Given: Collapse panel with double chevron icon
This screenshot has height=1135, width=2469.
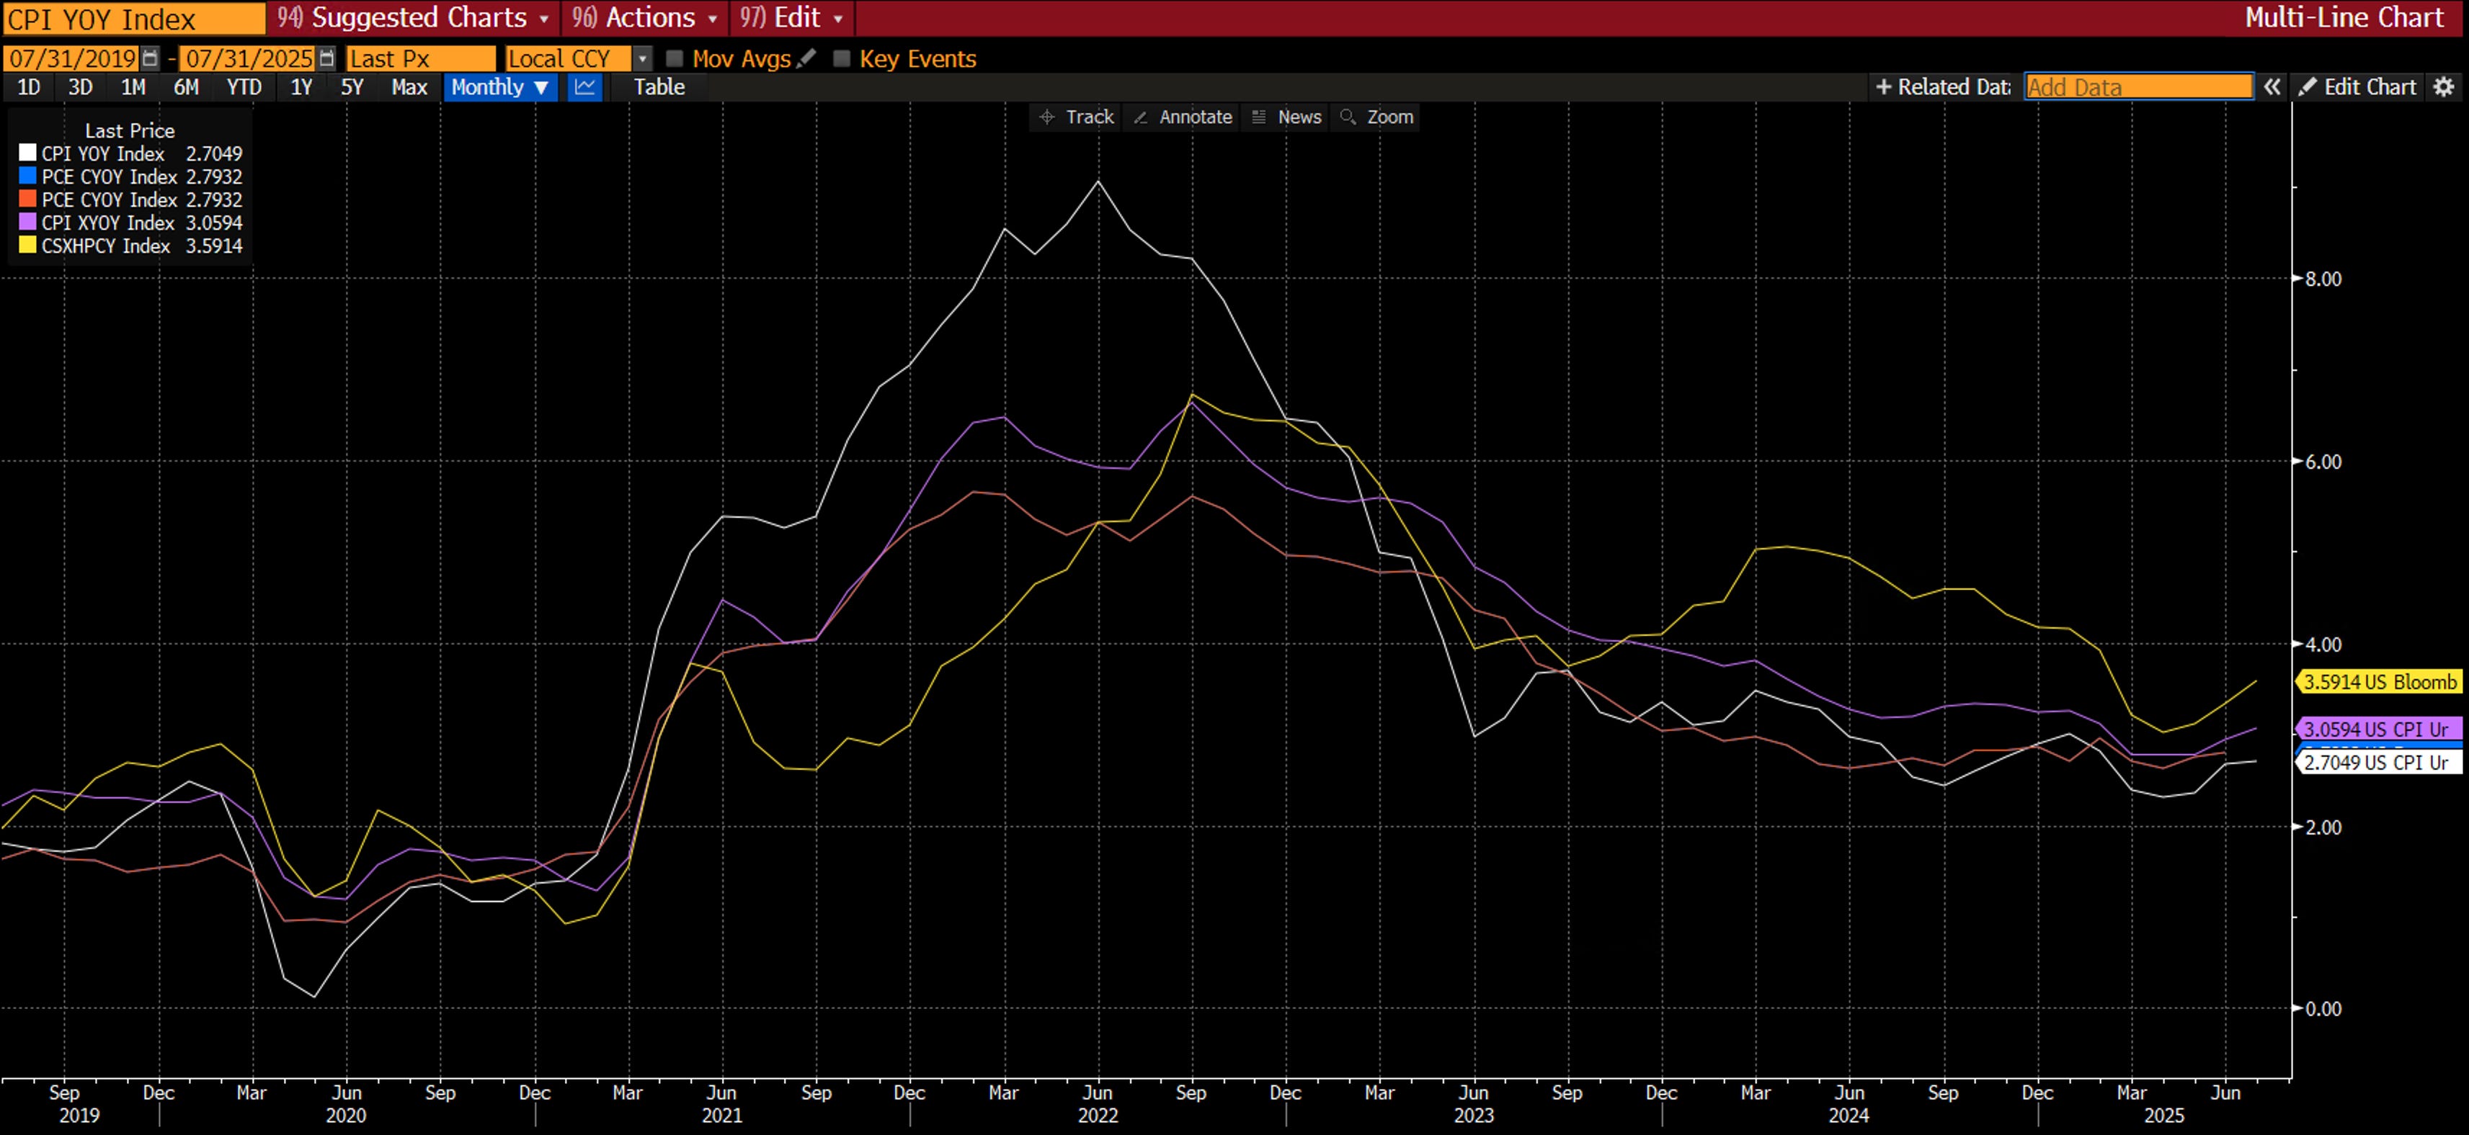Looking at the screenshot, I should (x=2272, y=87).
